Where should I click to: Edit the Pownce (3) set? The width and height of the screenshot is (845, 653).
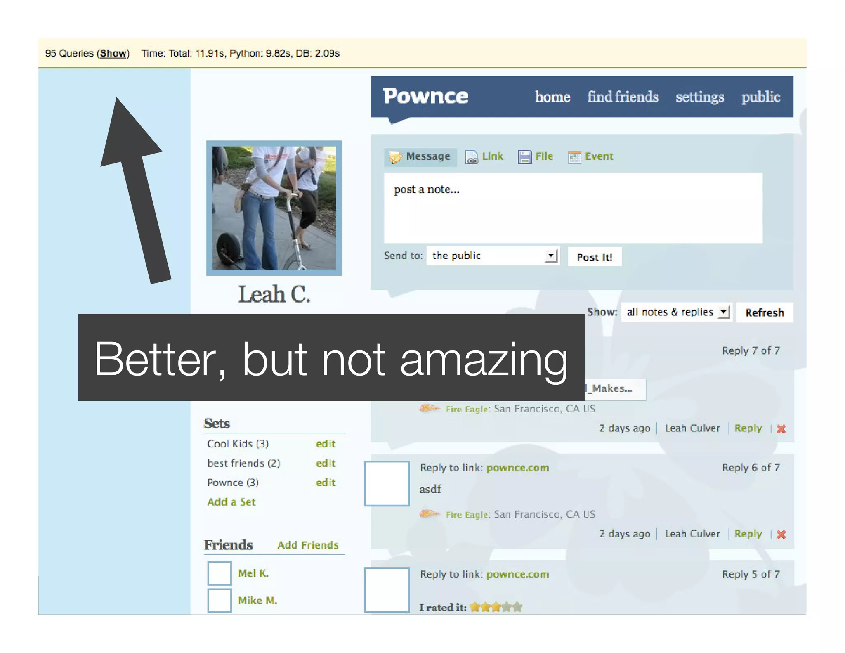tap(326, 483)
